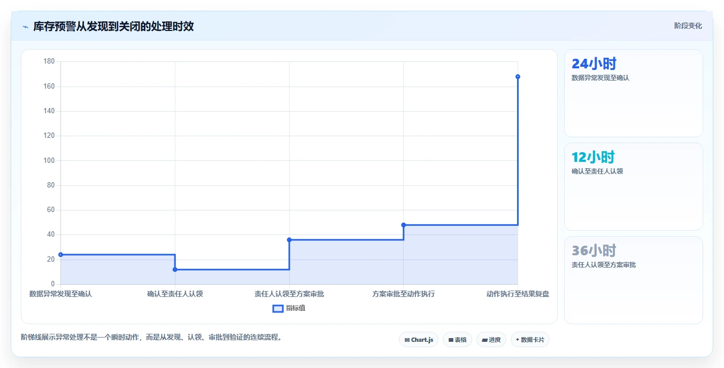Toggle the 指标值 legend item
724x368 pixels.
pos(289,308)
